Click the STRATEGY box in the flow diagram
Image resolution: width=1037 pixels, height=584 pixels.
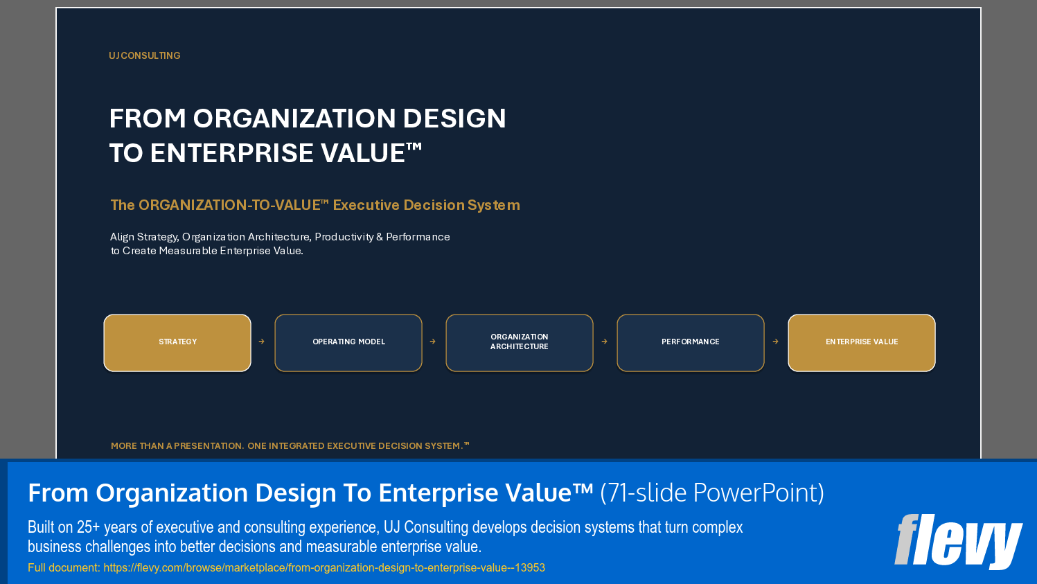[177, 343]
